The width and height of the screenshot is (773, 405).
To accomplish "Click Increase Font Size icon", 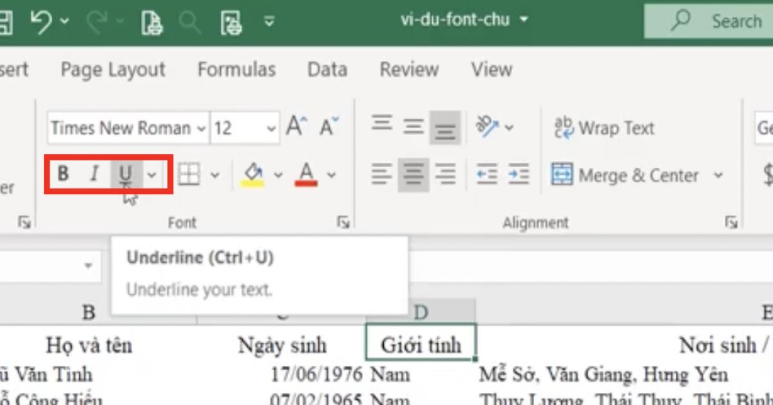I will [x=297, y=126].
